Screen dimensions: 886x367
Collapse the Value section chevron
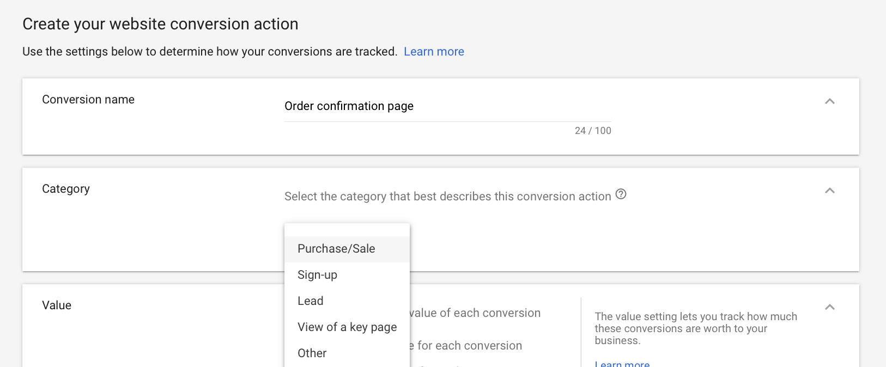tap(830, 307)
